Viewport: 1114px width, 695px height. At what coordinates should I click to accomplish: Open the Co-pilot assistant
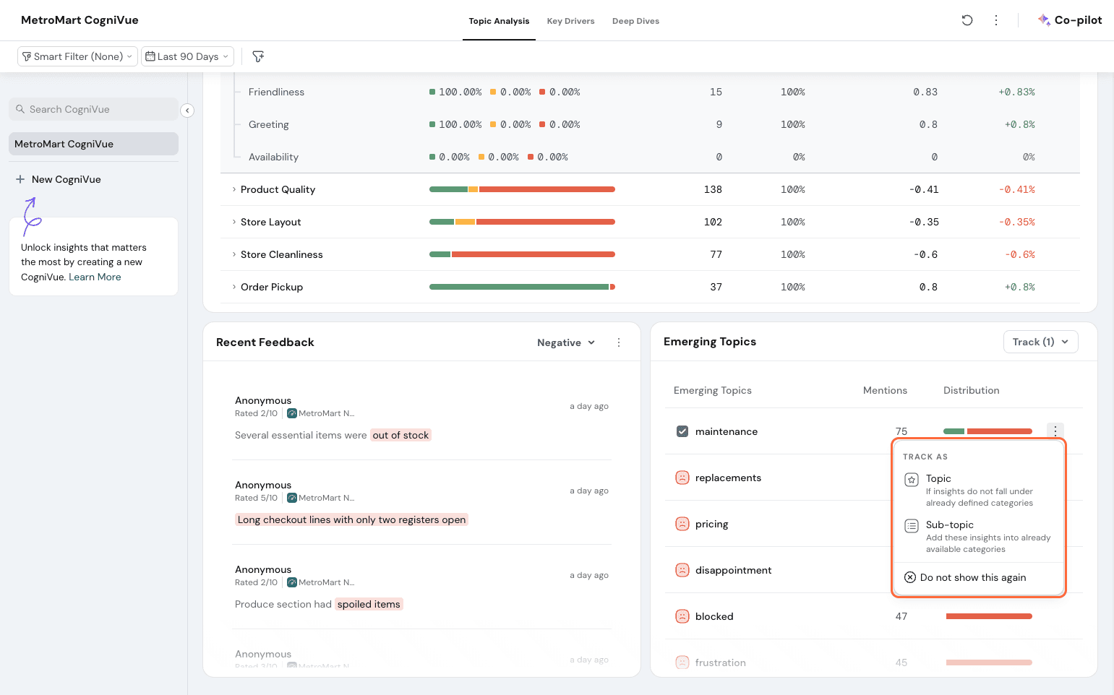(x=1070, y=20)
